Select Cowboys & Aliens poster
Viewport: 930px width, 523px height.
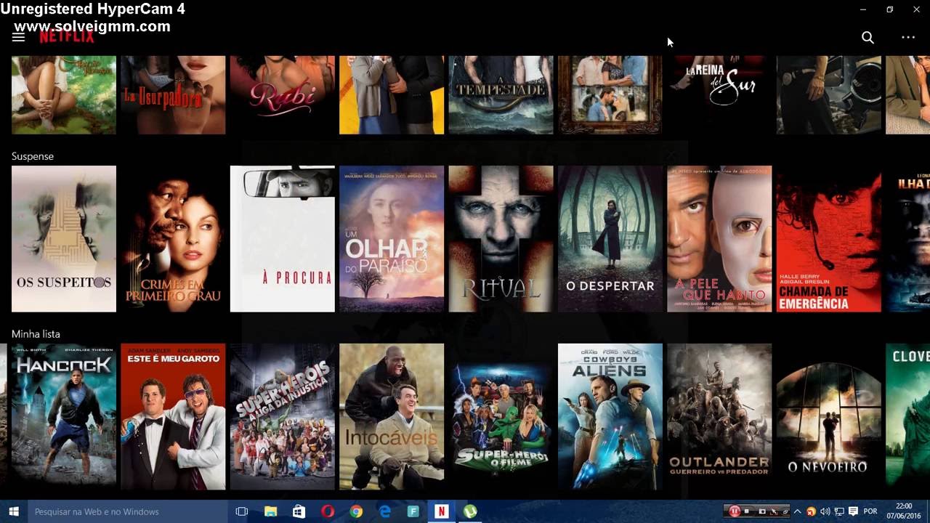pos(610,416)
